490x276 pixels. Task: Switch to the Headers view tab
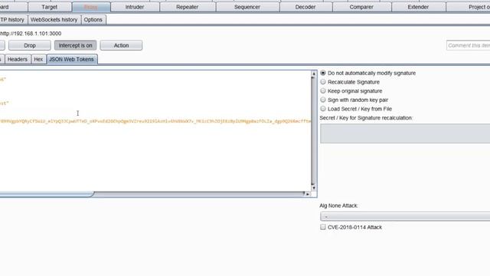click(x=18, y=59)
